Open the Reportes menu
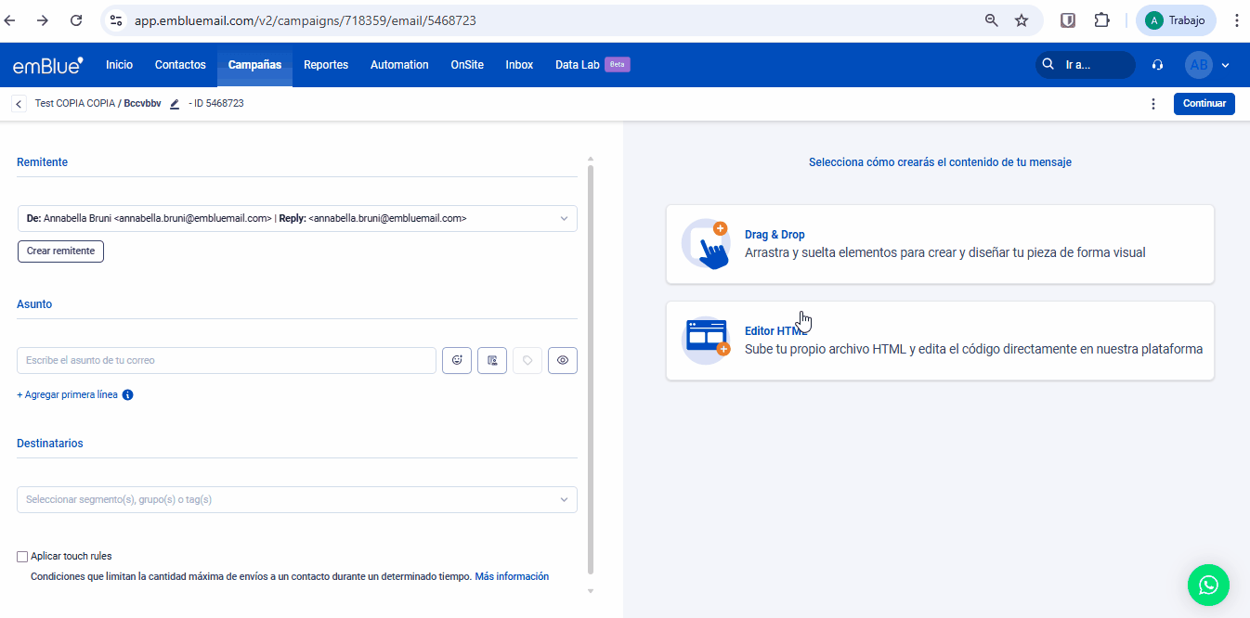This screenshot has width=1250, height=618. coord(326,65)
